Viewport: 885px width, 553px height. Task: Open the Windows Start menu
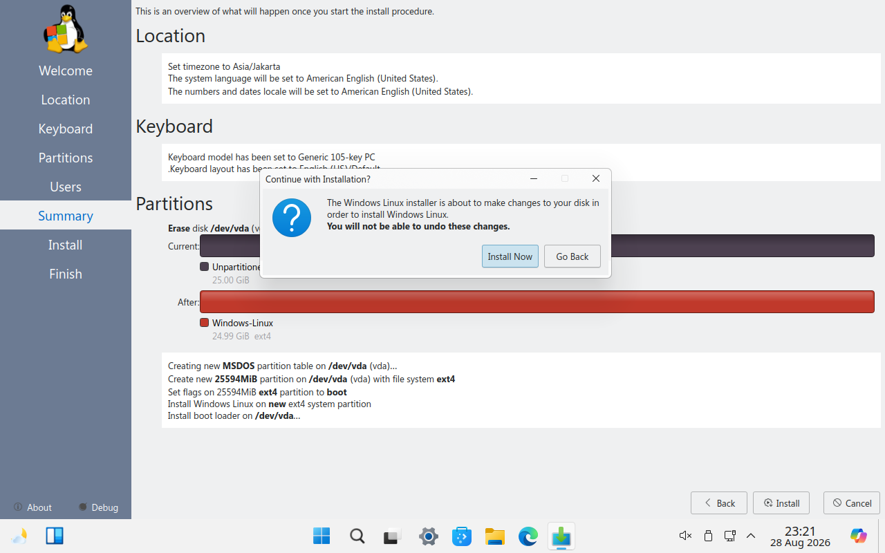(x=322, y=536)
